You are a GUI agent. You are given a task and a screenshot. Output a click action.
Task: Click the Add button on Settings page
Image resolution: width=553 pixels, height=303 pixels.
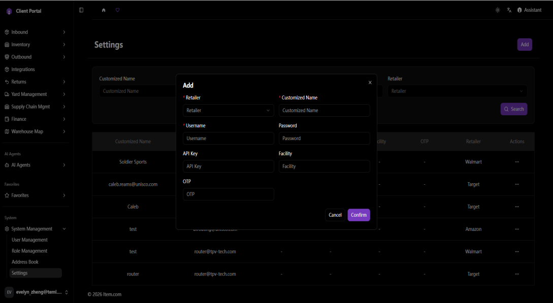pyautogui.click(x=525, y=45)
